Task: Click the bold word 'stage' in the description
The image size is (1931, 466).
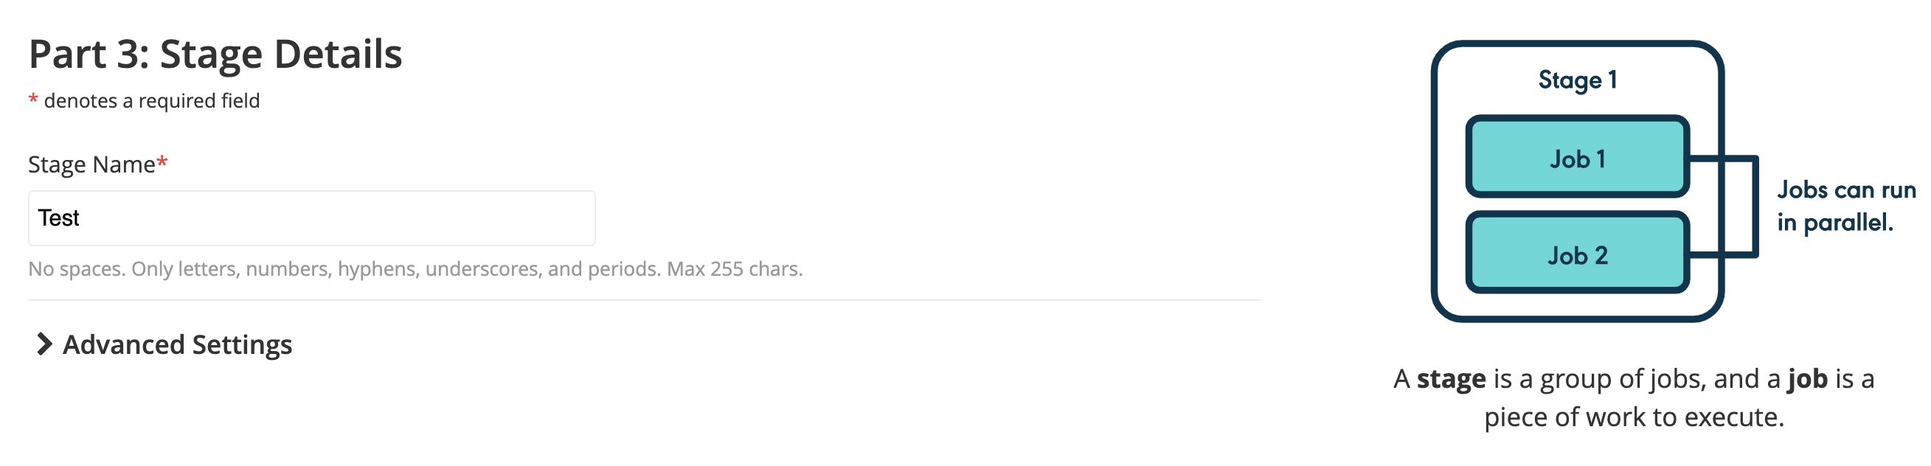Action: tap(1451, 379)
